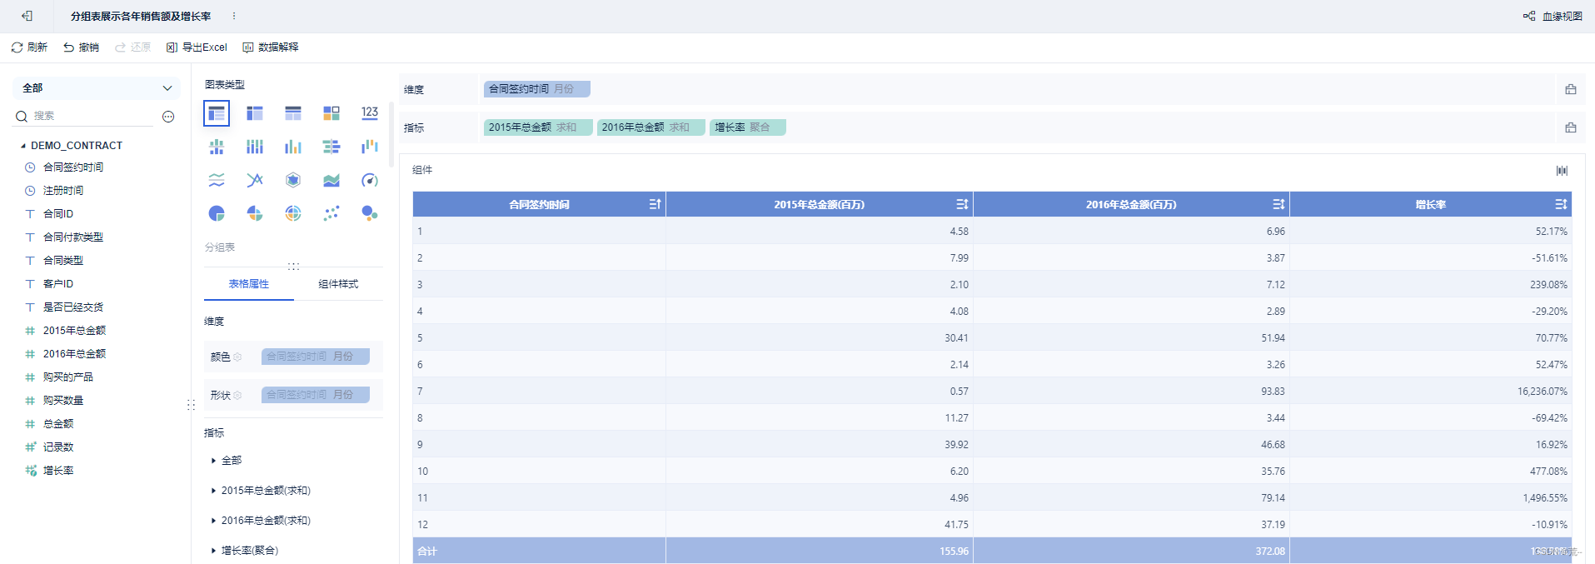This screenshot has height=564, width=1595.
Task: Choose the scatter plot chart type
Action: [331, 213]
